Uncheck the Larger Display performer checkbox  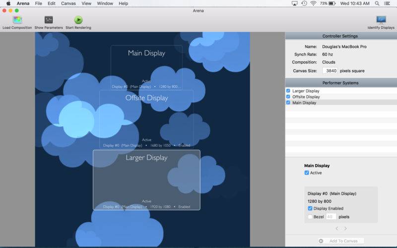coord(288,91)
